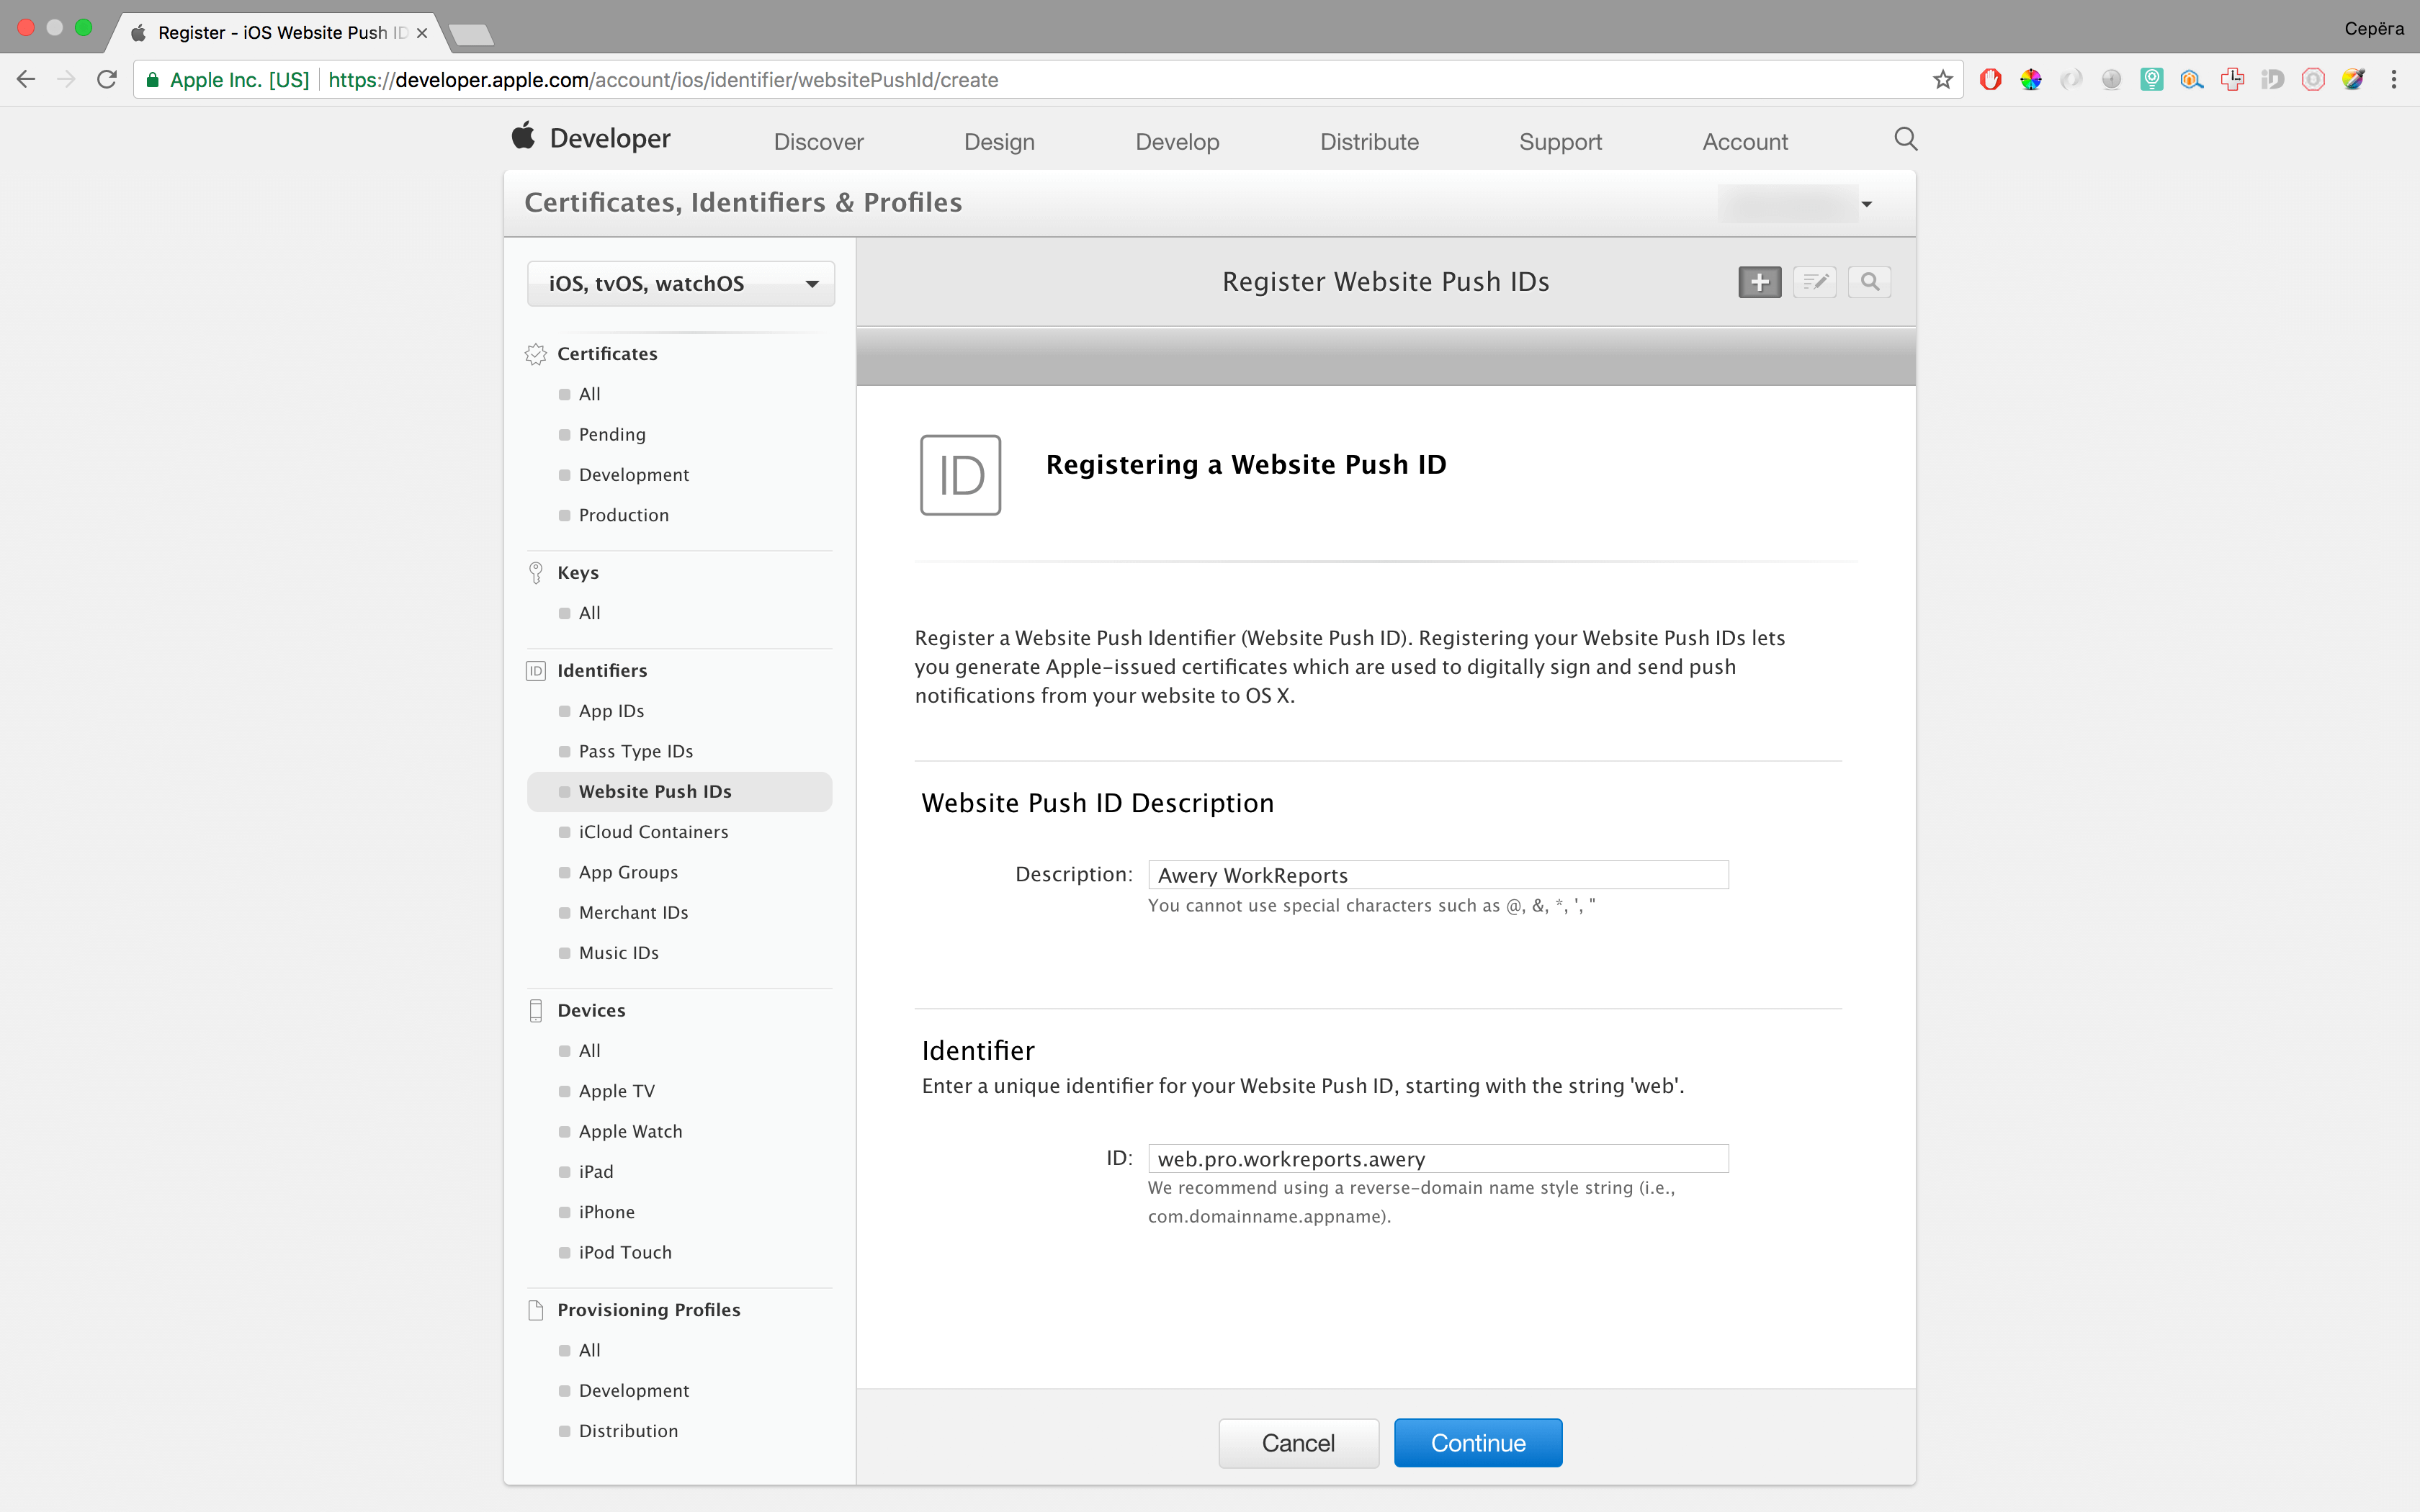Click the Continue button to proceed
Screen dimensions: 2420x1512
(x=1476, y=1442)
